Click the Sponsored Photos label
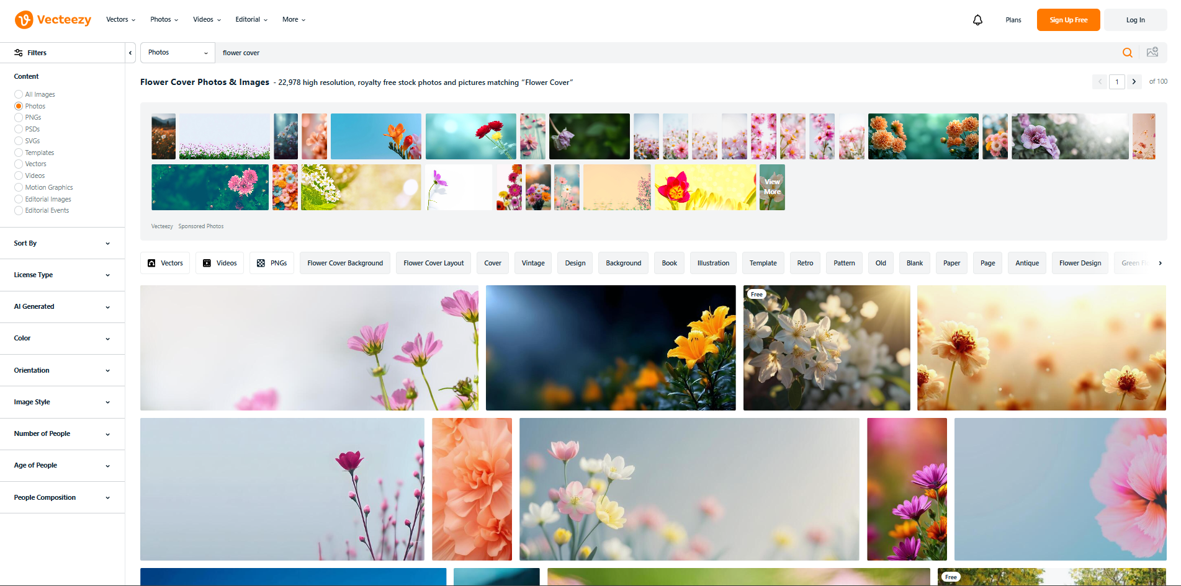 [x=201, y=226]
